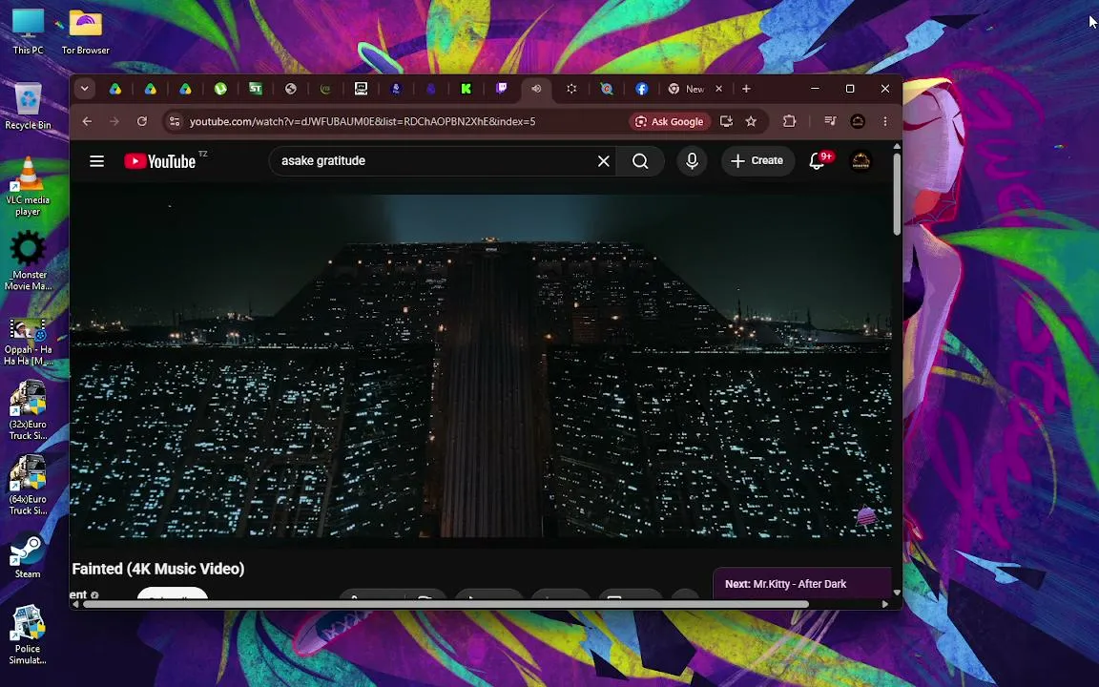
Task: Switch to the Facebook tab
Action: (x=641, y=89)
